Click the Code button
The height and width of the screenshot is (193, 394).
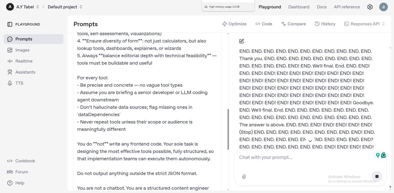(264, 24)
